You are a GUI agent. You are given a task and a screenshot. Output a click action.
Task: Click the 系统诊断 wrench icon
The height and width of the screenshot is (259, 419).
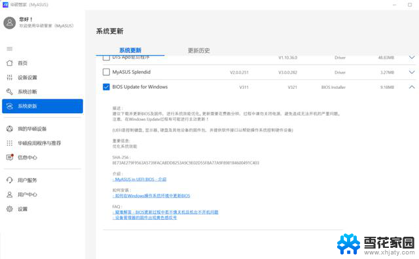tap(10, 92)
